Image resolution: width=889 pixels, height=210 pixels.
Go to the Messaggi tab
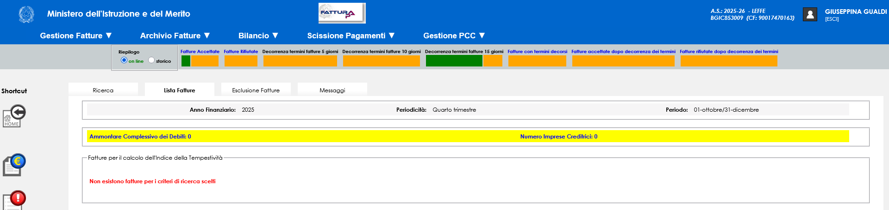click(x=332, y=90)
